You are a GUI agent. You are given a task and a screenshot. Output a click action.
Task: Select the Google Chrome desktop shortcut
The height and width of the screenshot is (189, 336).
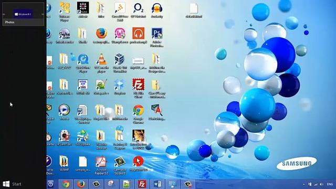pyautogui.click(x=138, y=114)
